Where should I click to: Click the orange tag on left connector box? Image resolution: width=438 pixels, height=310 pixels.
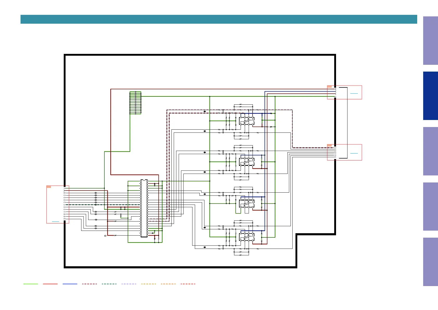pos(49,187)
